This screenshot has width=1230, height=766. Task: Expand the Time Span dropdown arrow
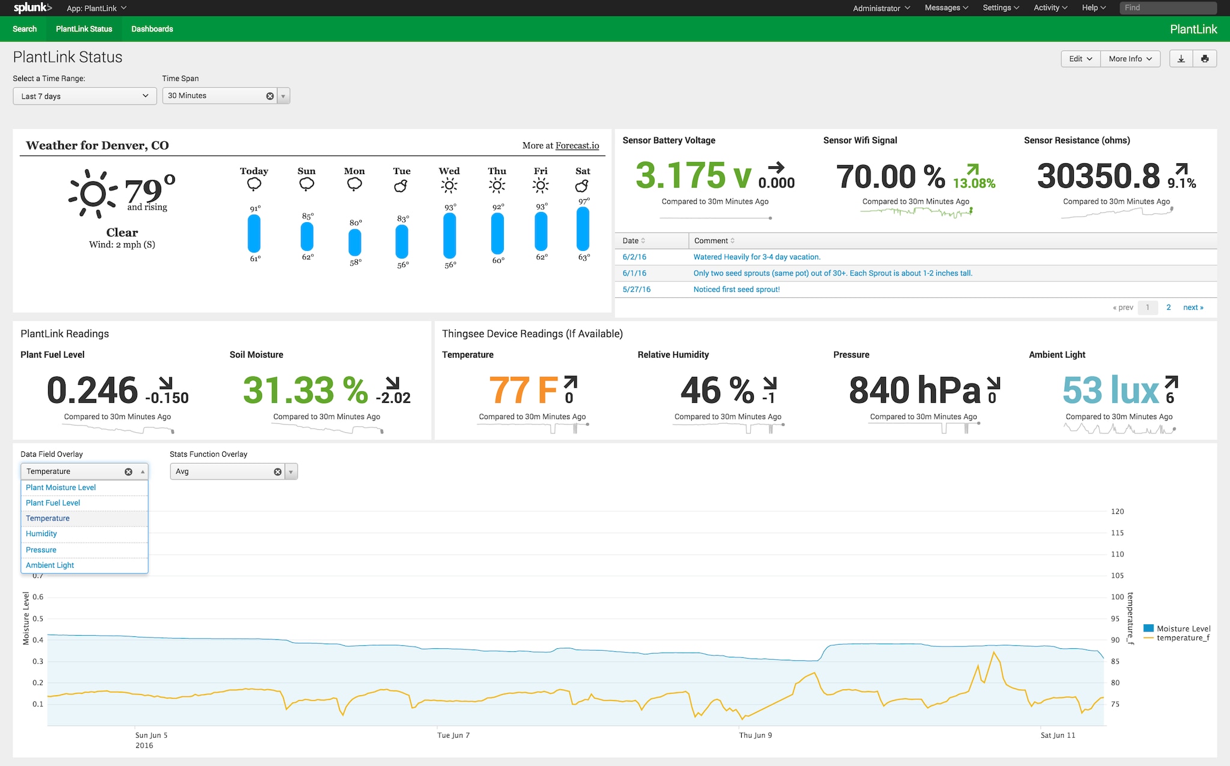coord(283,96)
